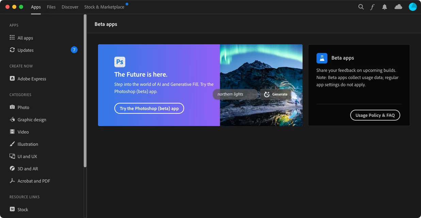Click the 3D and AR sphere icon

point(12,168)
